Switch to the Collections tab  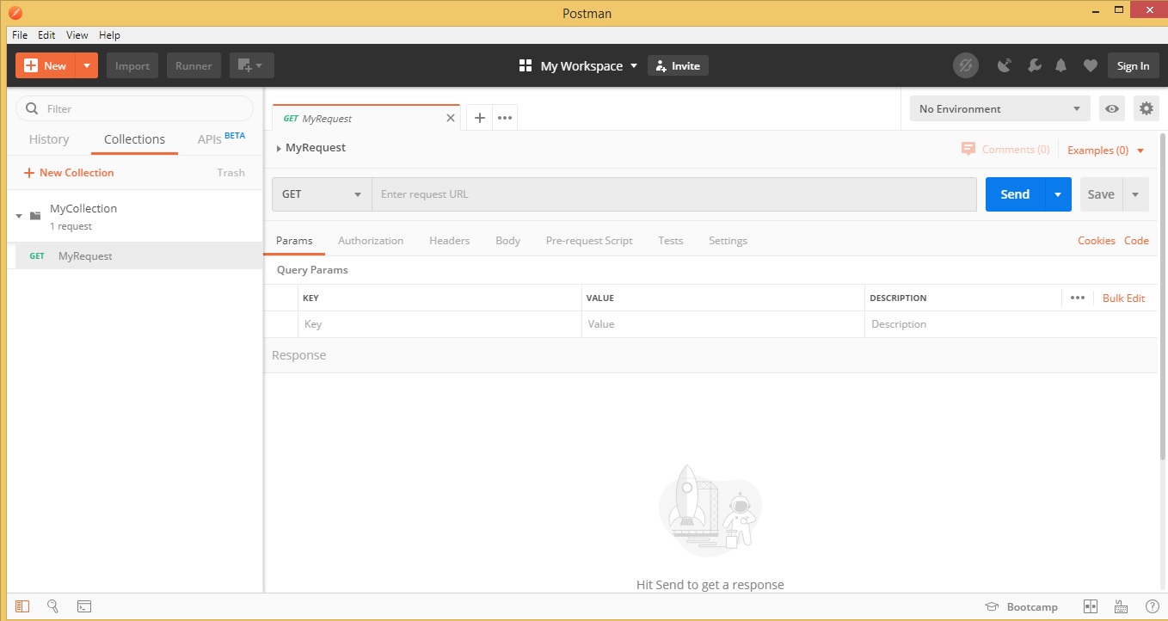[x=134, y=139]
